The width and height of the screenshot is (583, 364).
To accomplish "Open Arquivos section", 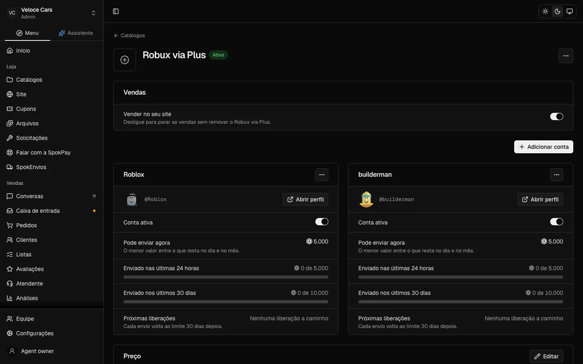I will coord(52,123).
